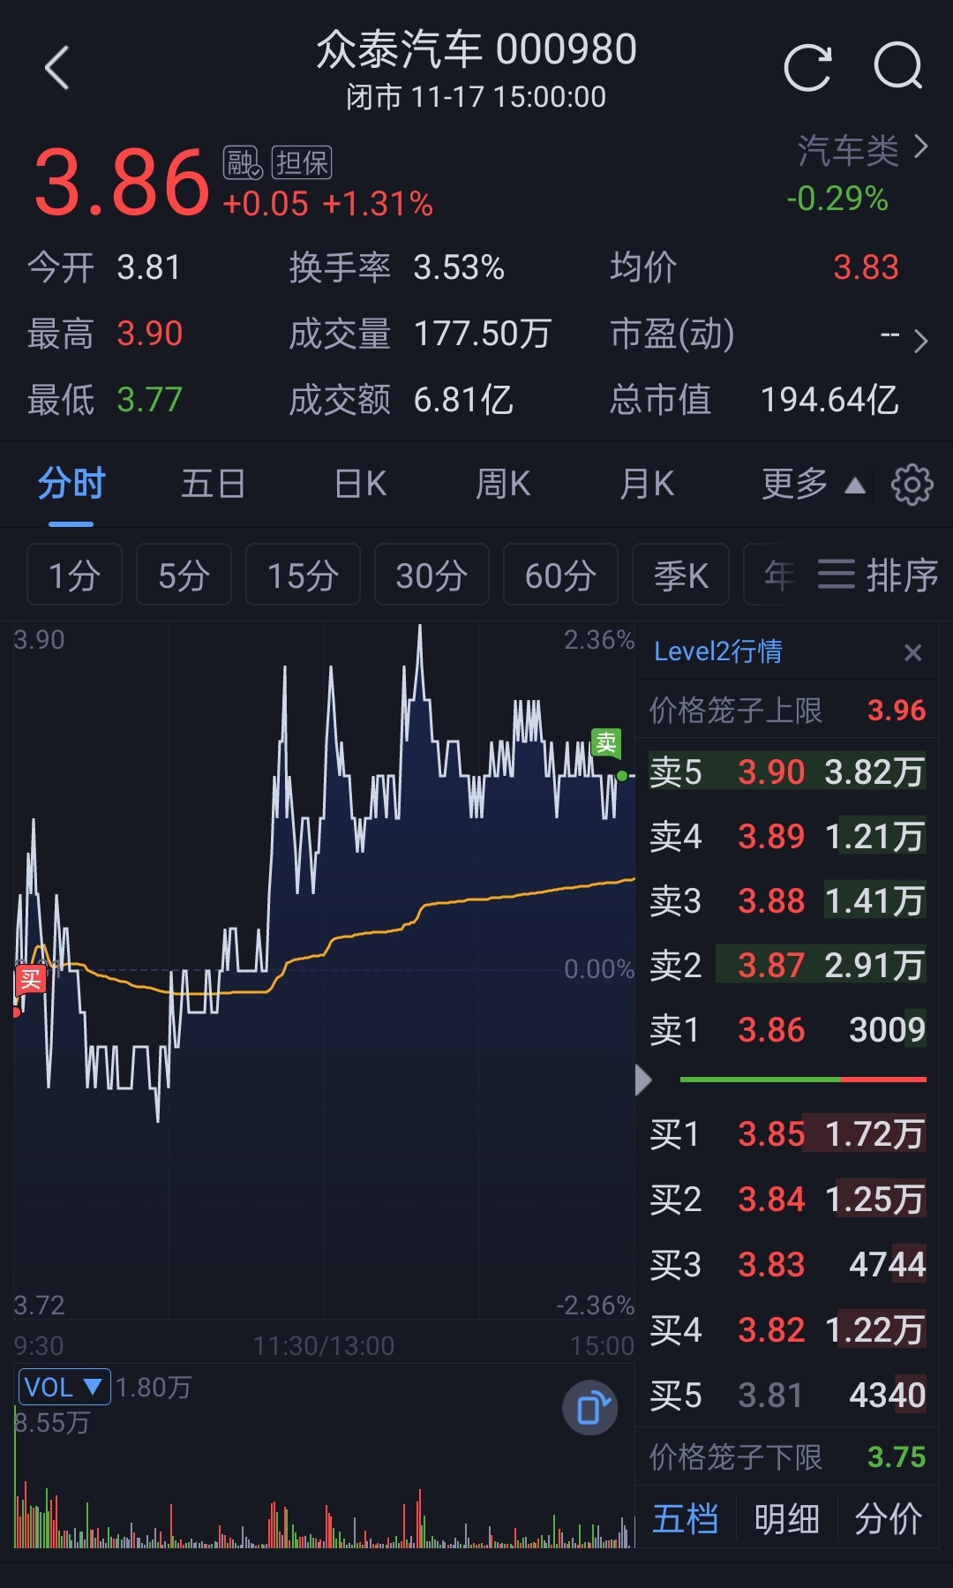
Task: Switch to the 周K tab
Action: tap(503, 485)
